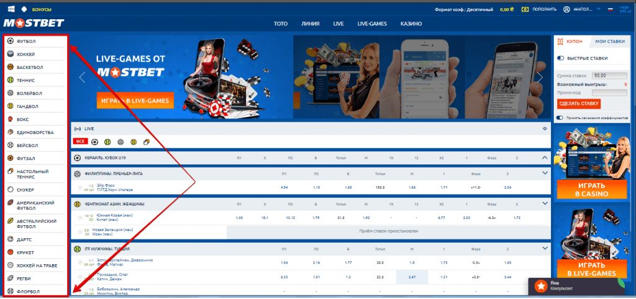Click the ПОПОЛНИТЬ deposit button
This screenshot has height=299, width=636.
tap(538, 9)
